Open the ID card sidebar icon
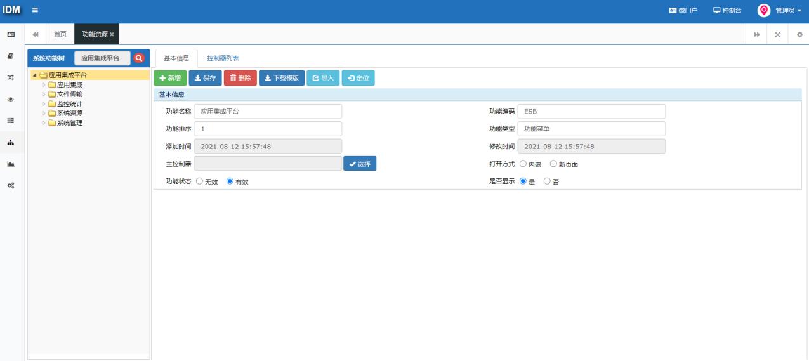The height and width of the screenshot is (361, 809). point(11,34)
